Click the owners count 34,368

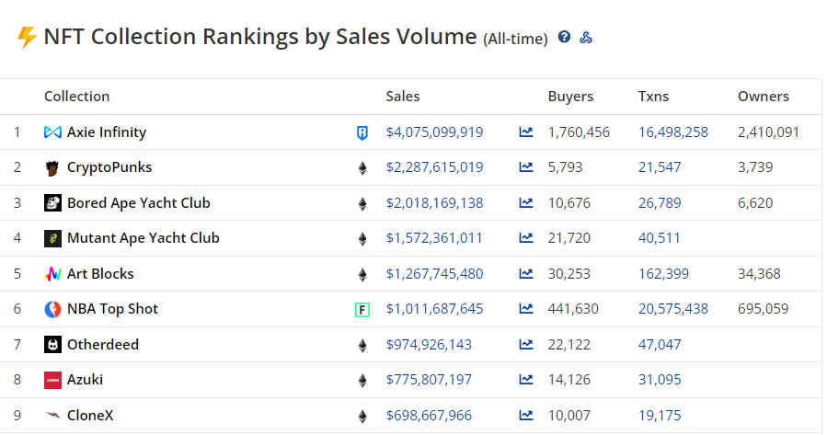tap(759, 274)
